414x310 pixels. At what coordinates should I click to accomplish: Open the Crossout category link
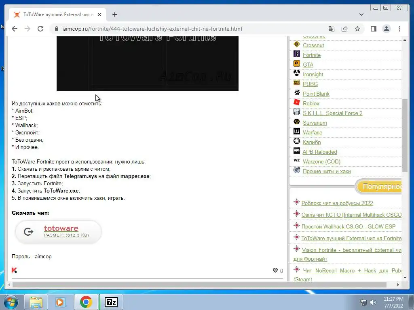coord(313,45)
